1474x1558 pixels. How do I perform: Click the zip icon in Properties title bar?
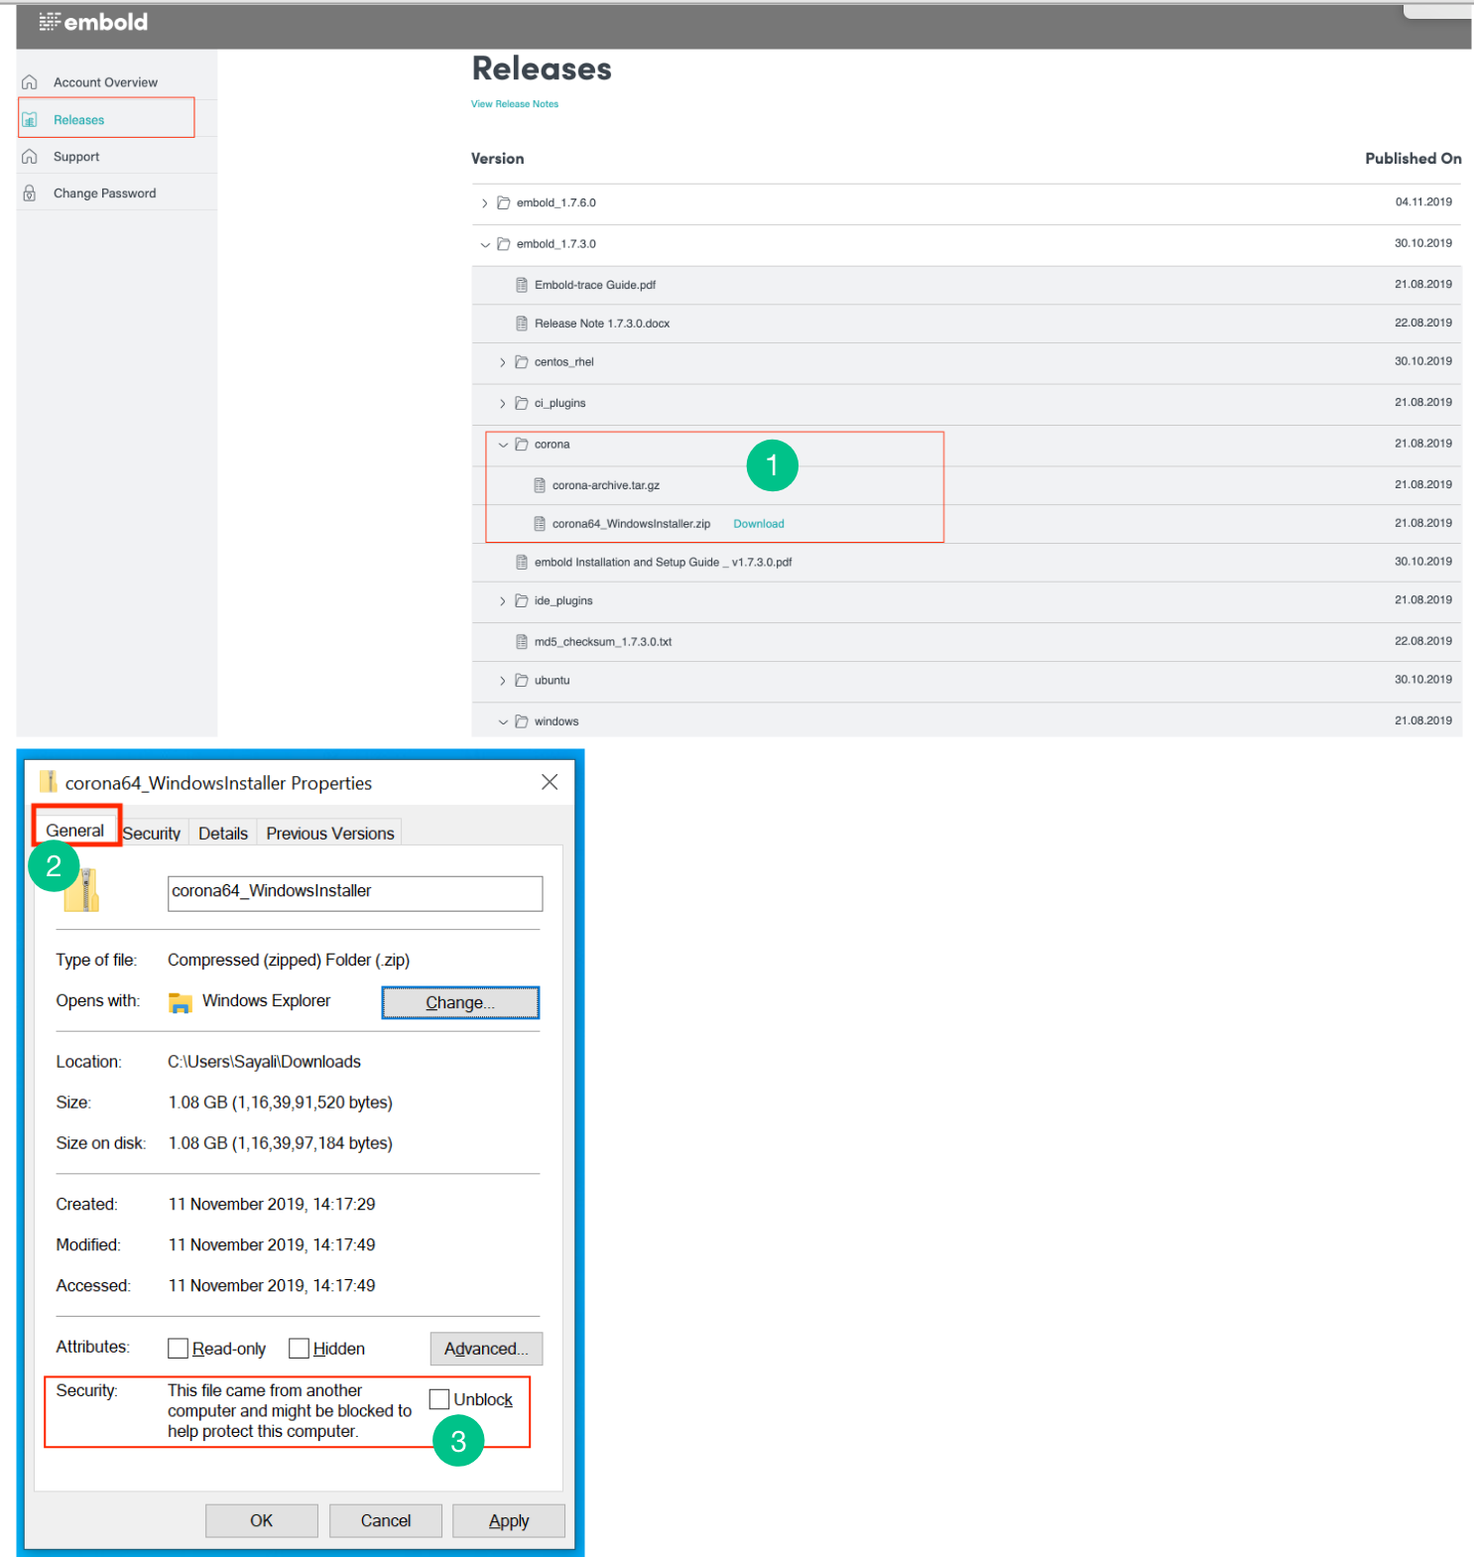click(x=48, y=782)
